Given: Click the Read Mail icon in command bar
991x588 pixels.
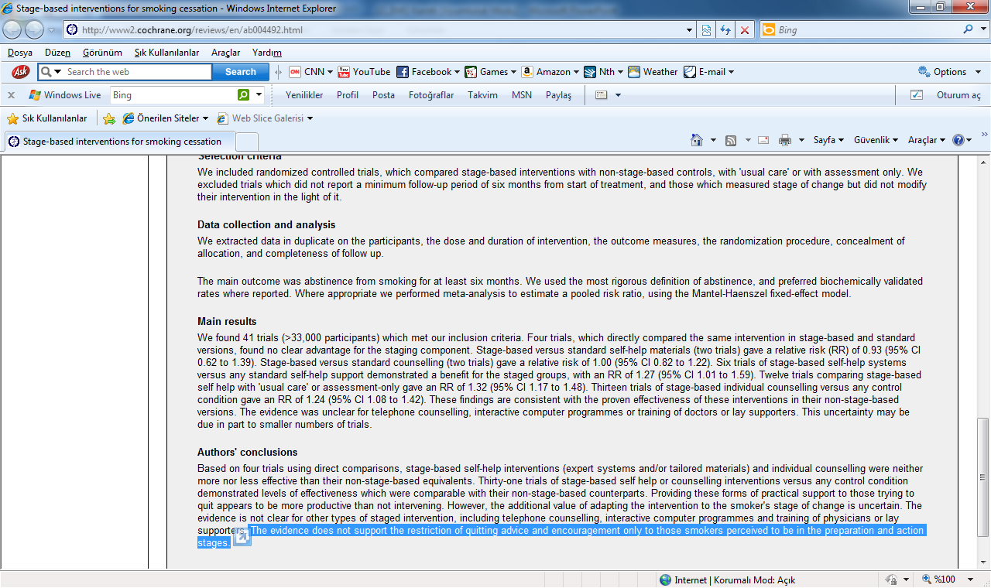Looking at the screenshot, I should (x=763, y=140).
